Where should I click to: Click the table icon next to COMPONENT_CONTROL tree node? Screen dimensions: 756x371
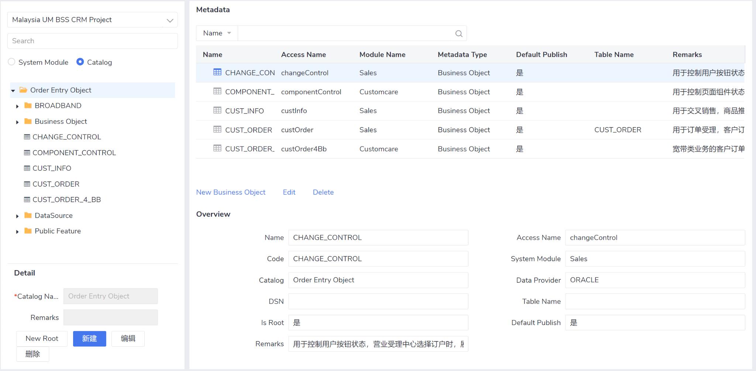27,153
